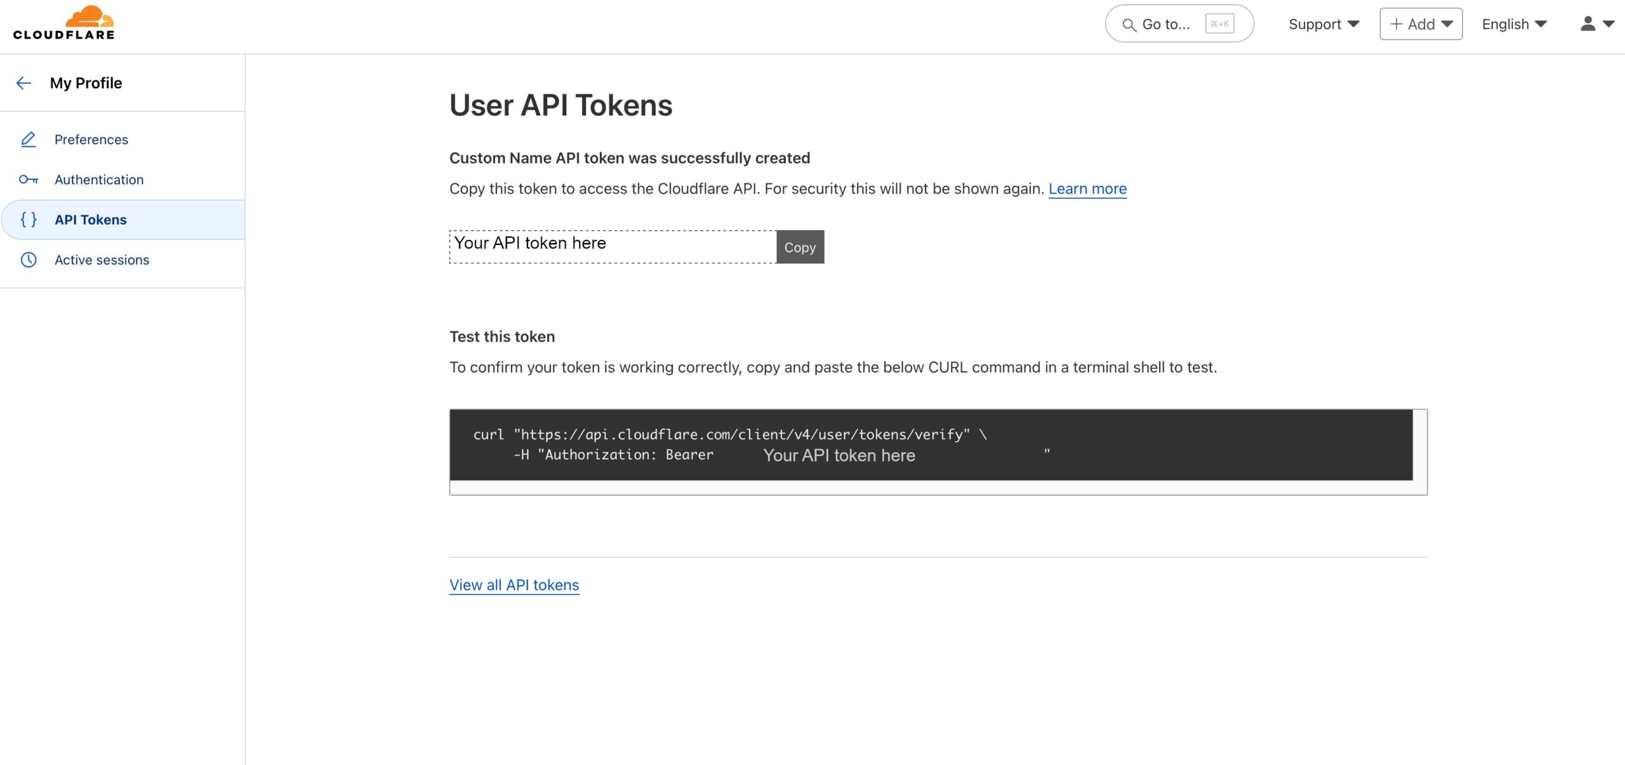Click the Cloudflare logo
The image size is (1625, 765).
63,23
